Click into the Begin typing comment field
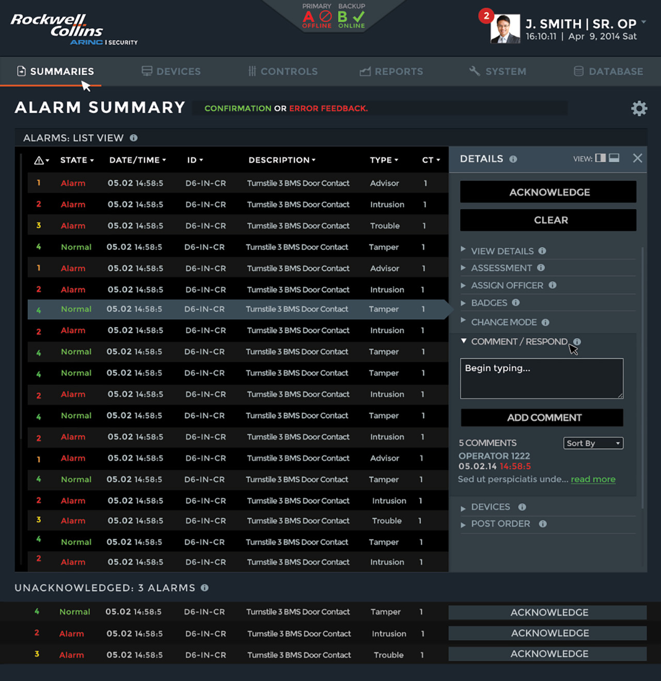This screenshot has height=681, width=661. click(x=541, y=378)
